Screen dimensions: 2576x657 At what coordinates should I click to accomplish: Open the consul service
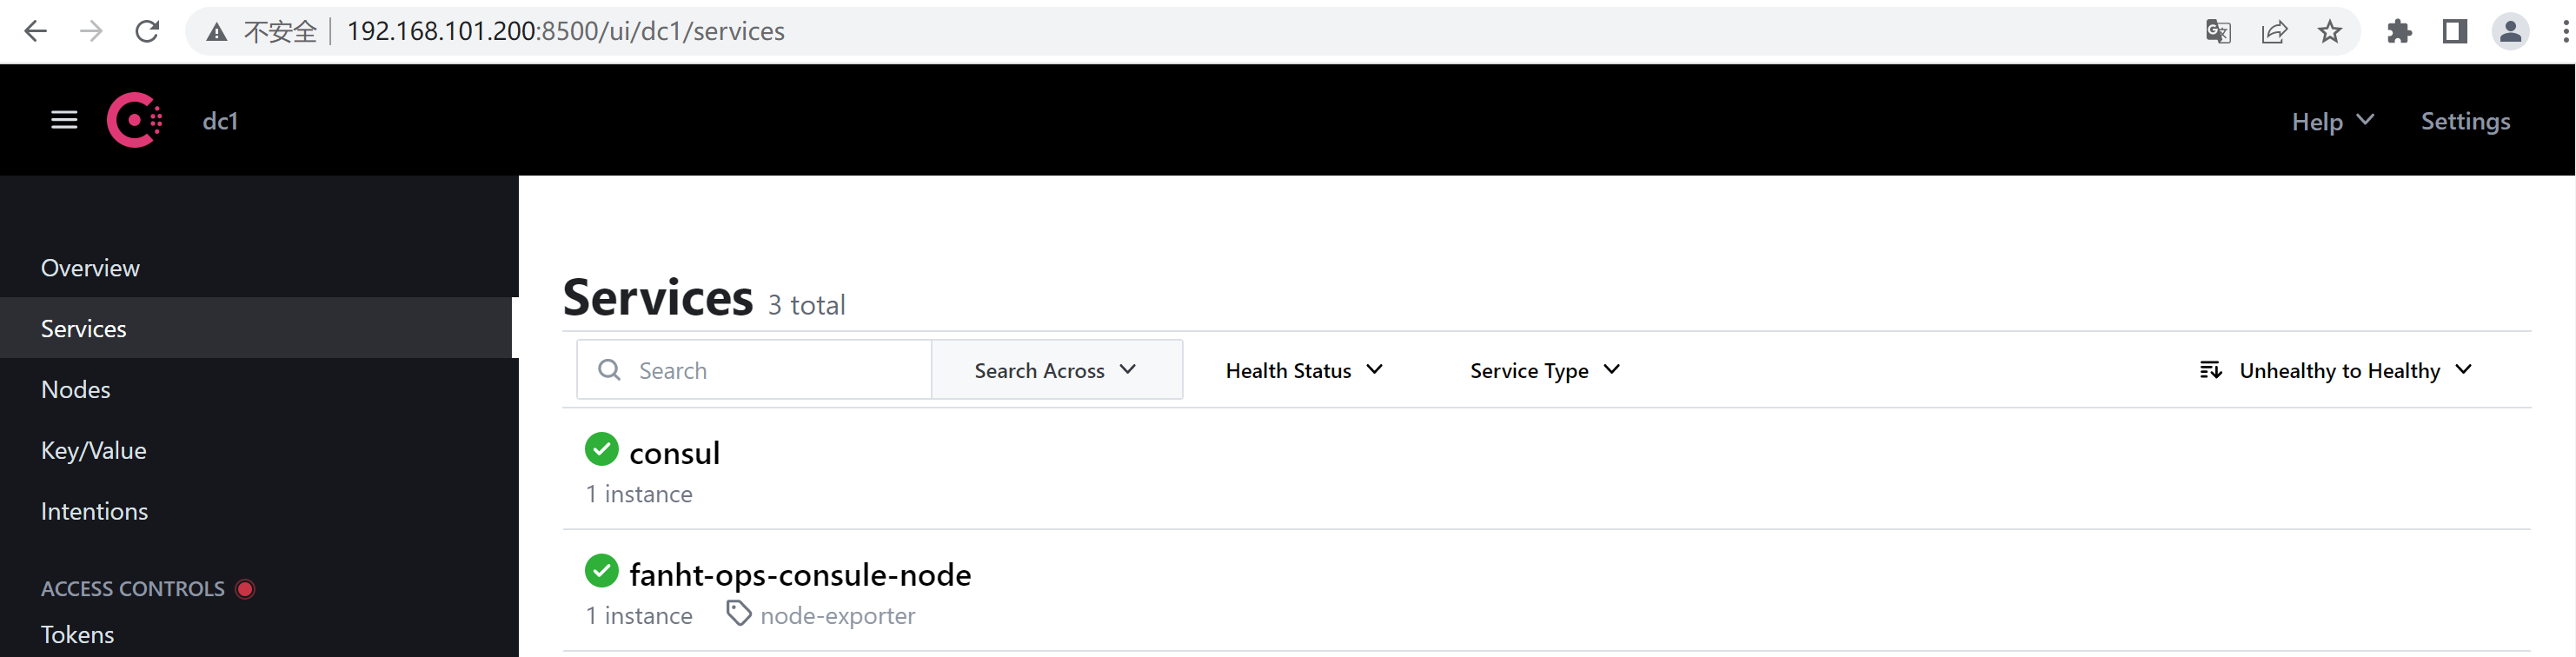coord(675,453)
